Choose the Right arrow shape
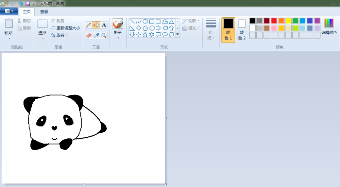This screenshot has height=187, width=340. tap(158, 28)
